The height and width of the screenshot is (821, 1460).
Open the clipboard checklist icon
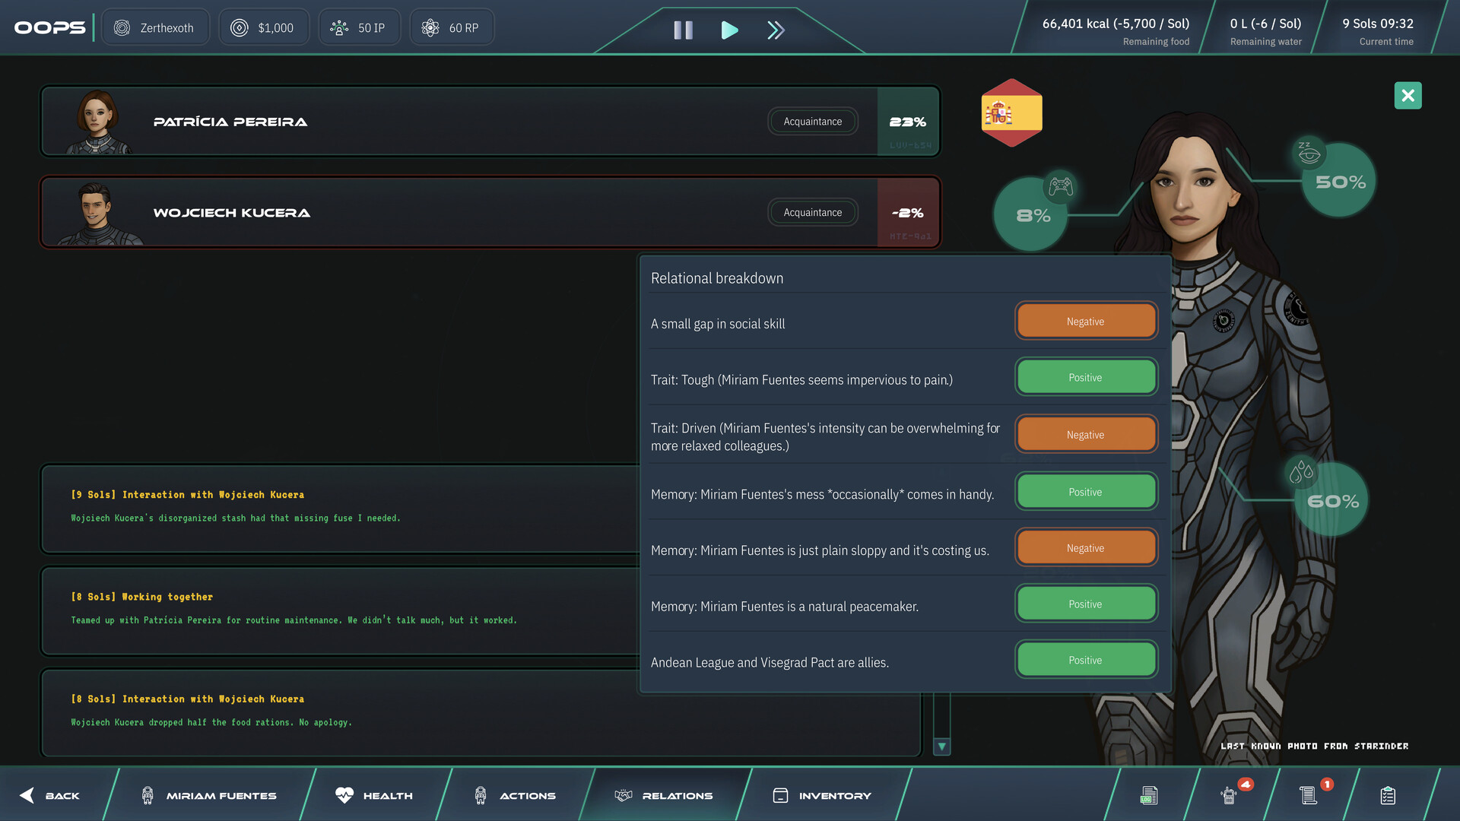coord(1389,795)
